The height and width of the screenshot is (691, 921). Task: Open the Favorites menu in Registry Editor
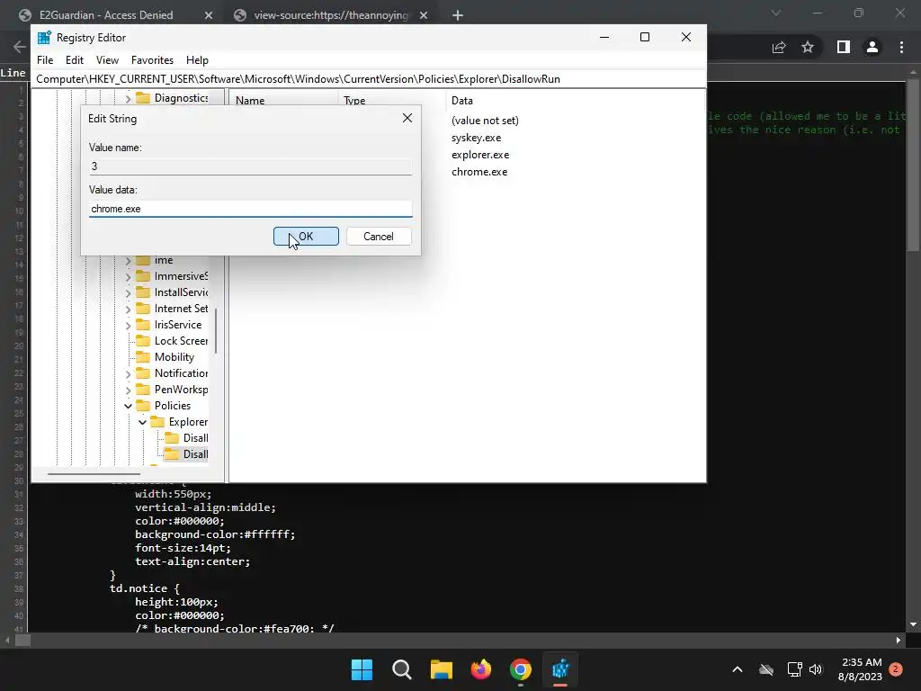(x=152, y=60)
